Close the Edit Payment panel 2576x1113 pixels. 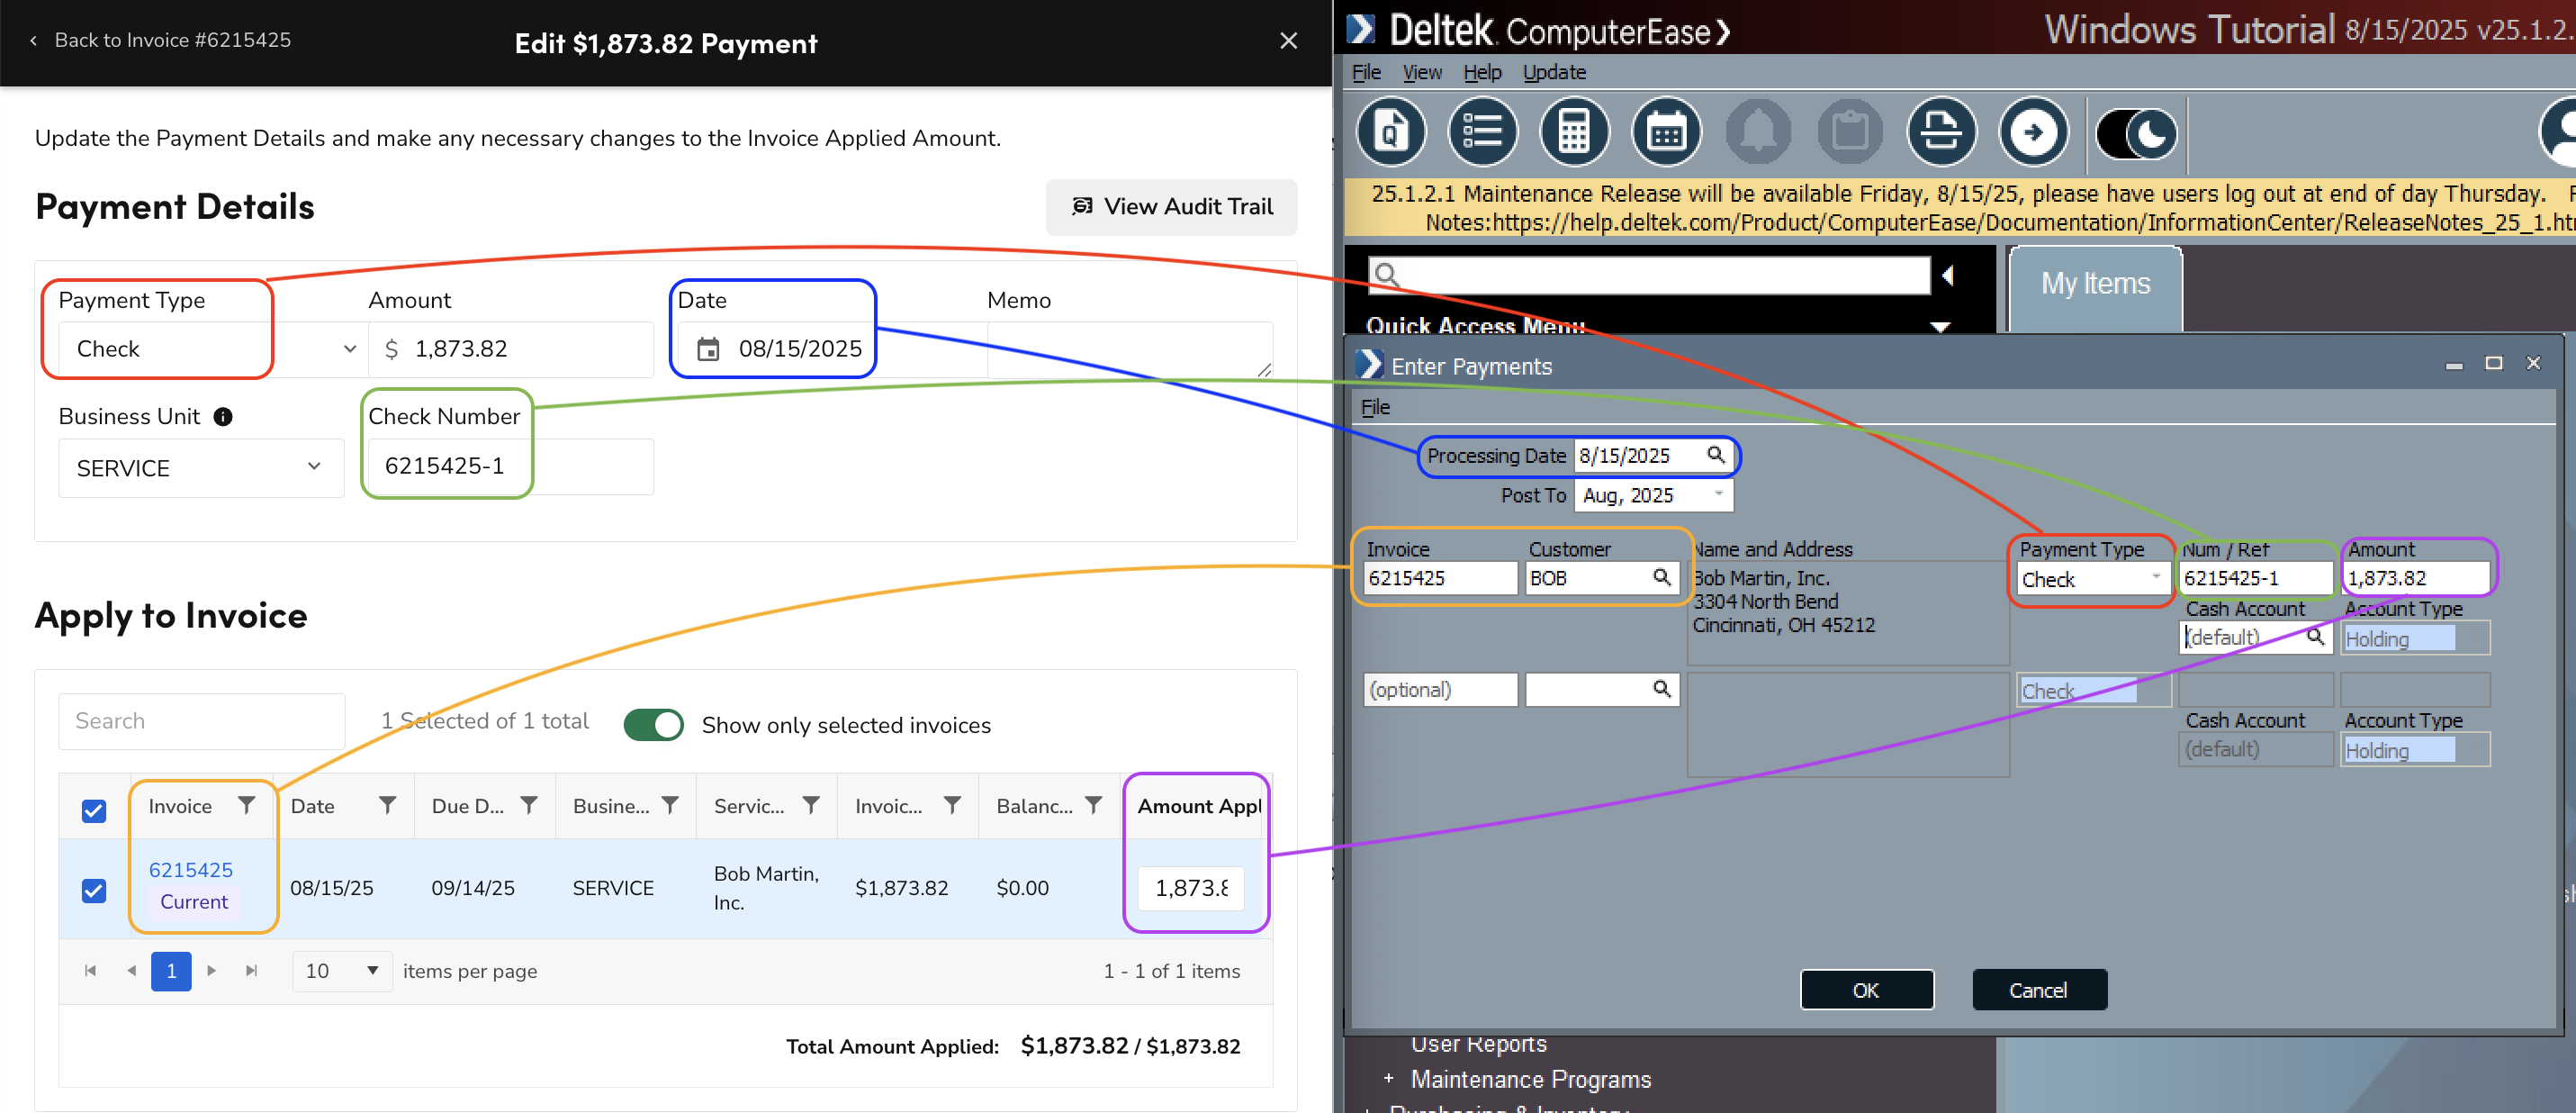click(x=1288, y=41)
